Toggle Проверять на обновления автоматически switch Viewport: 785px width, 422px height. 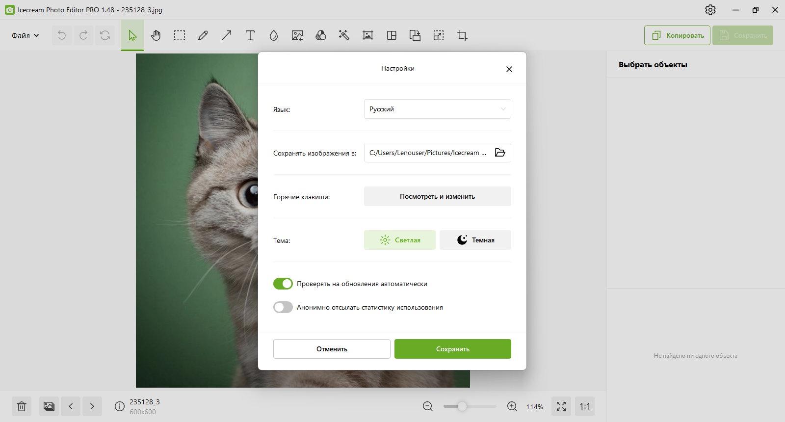(x=283, y=284)
